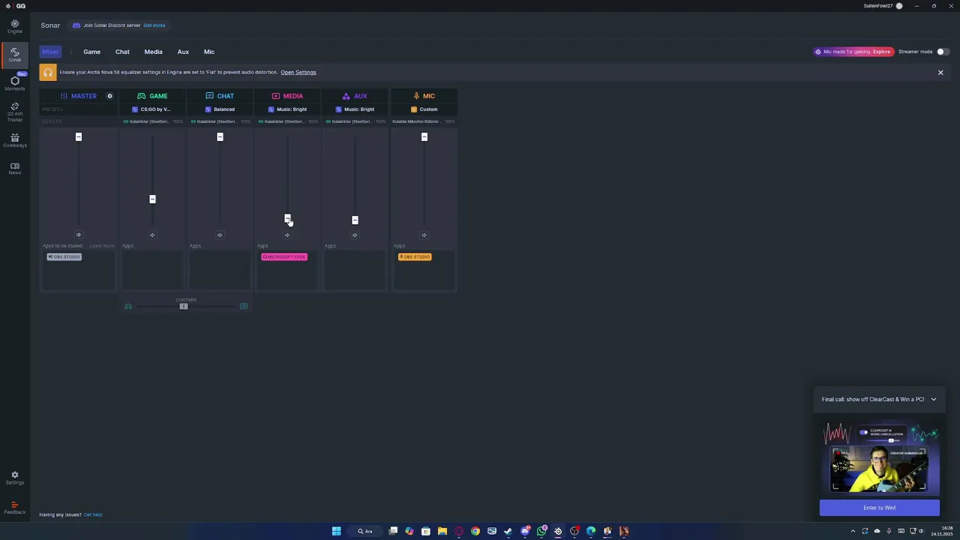Screen dimensions: 960x540
Task: Click Learn More link under Master
Action: pos(102,246)
